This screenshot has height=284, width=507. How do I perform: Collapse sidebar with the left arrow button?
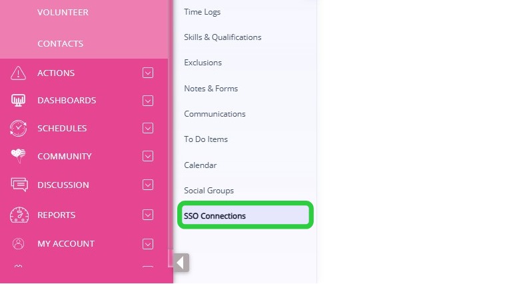[x=180, y=262]
